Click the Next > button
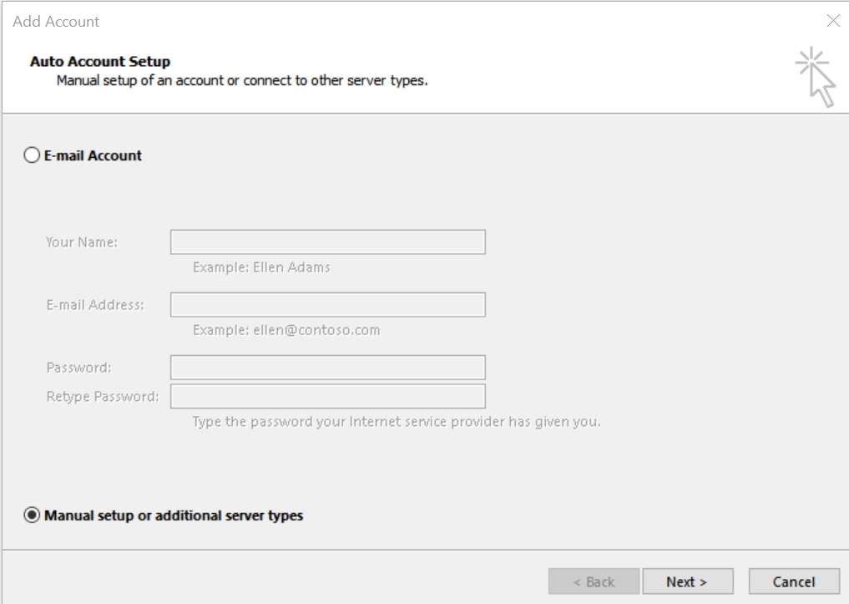849x604 pixels. pos(688,581)
